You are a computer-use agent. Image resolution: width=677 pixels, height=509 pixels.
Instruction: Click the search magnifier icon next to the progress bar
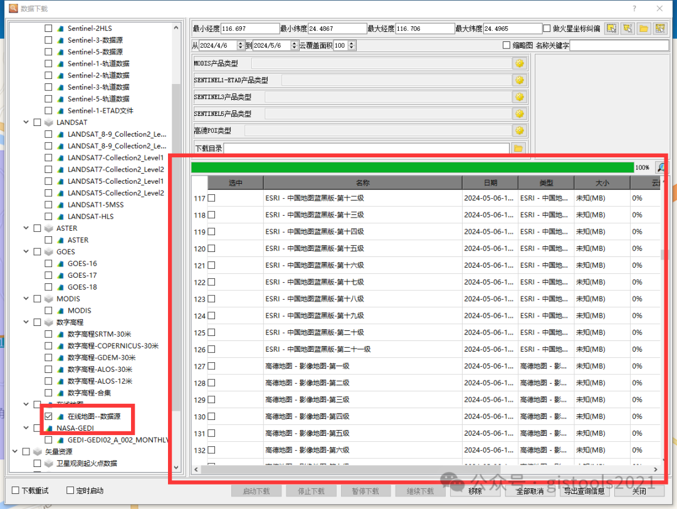point(661,167)
